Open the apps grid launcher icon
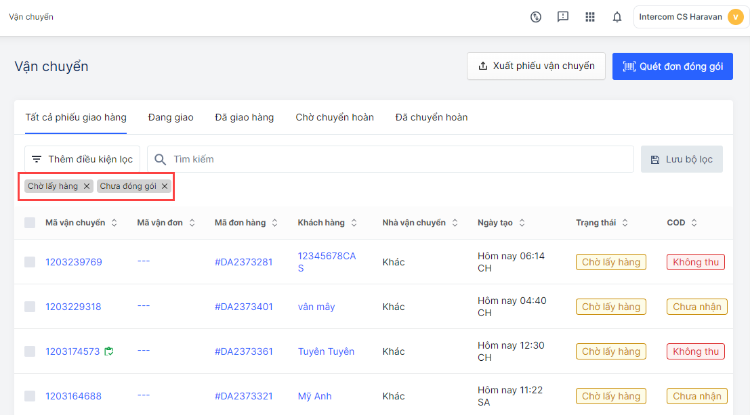The height and width of the screenshot is (415, 750). click(x=590, y=17)
